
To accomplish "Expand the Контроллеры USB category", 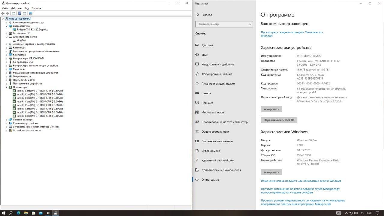I will click(x=7, y=62).
